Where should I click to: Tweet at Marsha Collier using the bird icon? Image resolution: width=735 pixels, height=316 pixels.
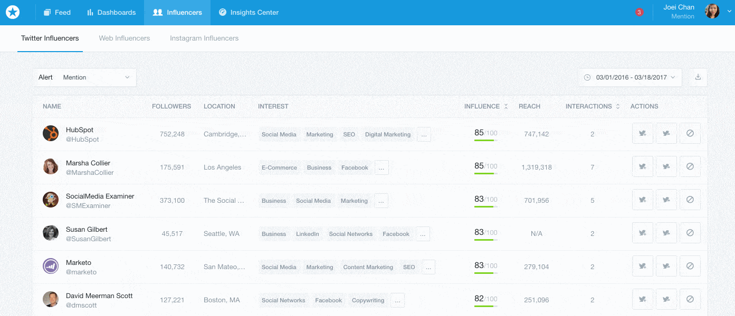point(666,166)
